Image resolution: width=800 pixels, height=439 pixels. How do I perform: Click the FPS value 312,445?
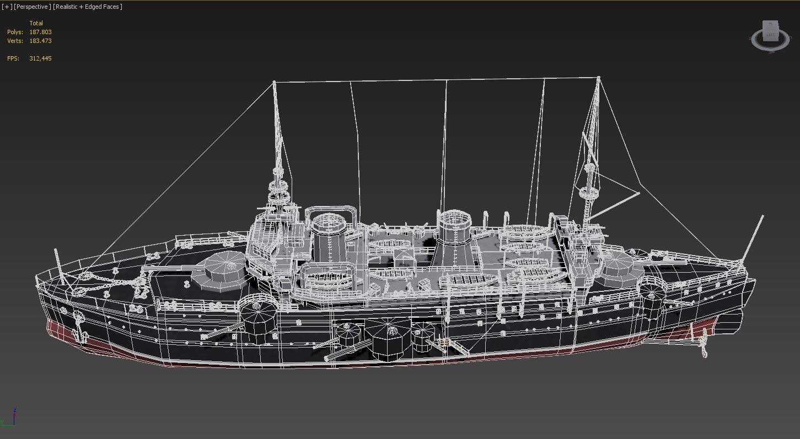pos(40,58)
